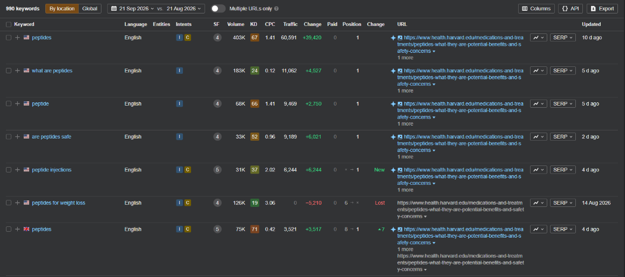Open the Columns button

pos(536,9)
